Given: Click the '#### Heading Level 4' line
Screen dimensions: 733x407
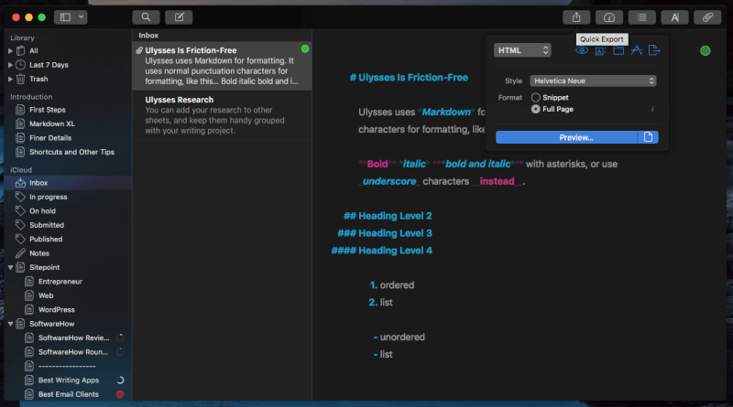Looking at the screenshot, I should (x=381, y=251).
